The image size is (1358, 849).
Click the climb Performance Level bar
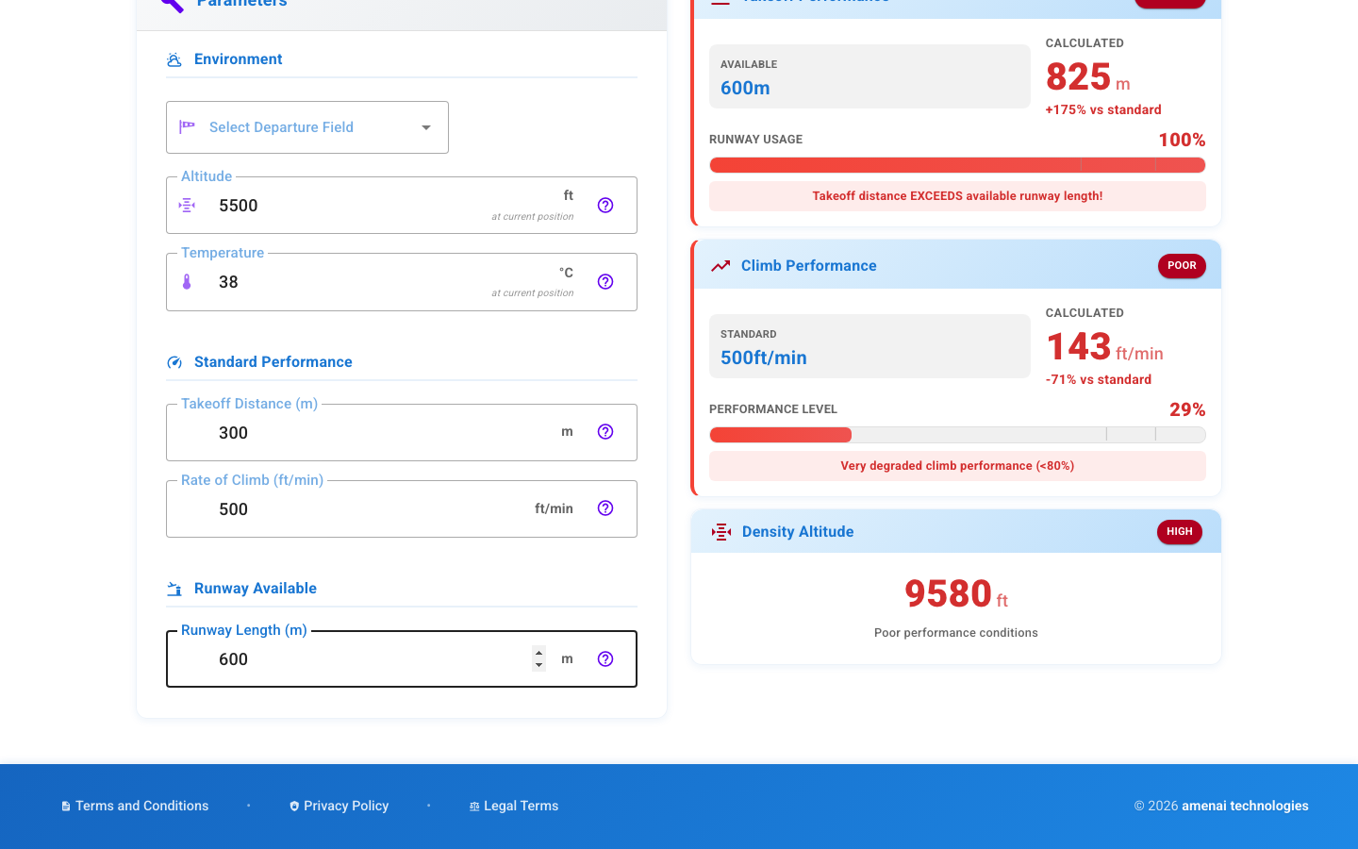point(957,435)
